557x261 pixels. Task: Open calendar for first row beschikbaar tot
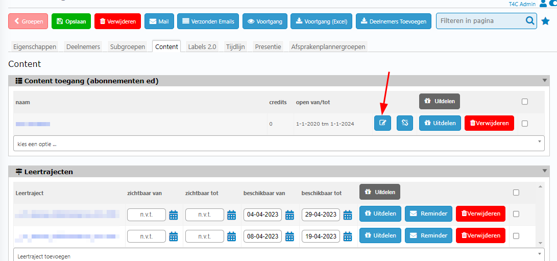(348, 215)
